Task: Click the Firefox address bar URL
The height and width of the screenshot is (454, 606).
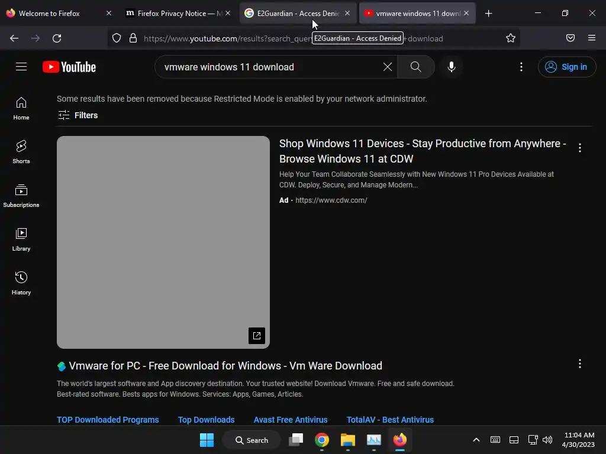Action: point(294,38)
